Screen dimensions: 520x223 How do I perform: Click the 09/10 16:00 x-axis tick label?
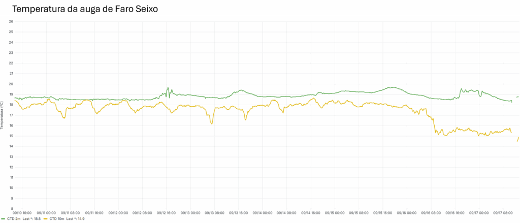(21, 213)
